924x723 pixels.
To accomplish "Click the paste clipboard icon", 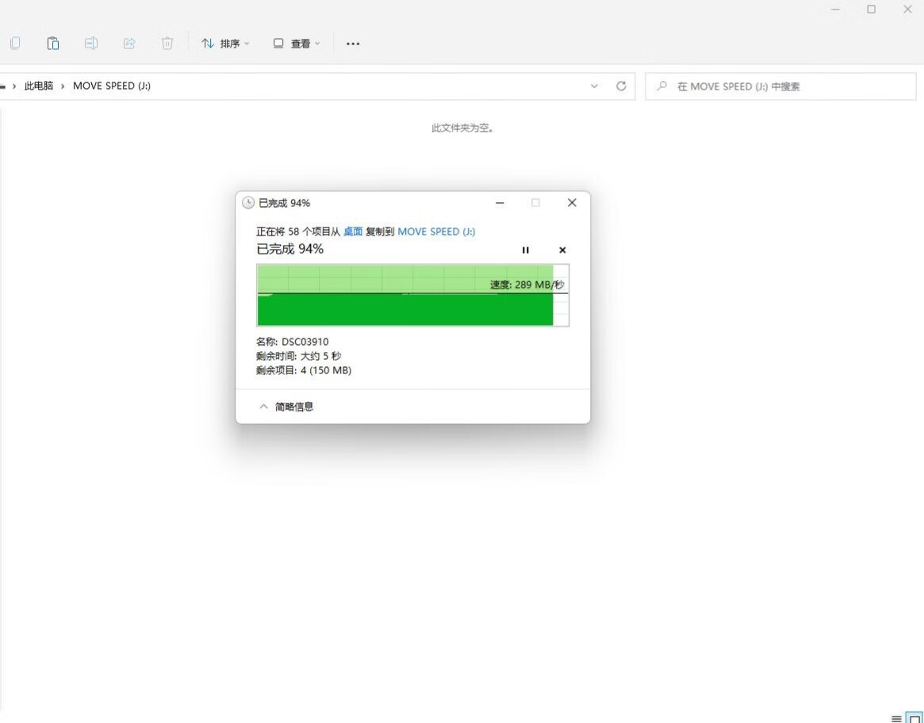I will (52, 43).
